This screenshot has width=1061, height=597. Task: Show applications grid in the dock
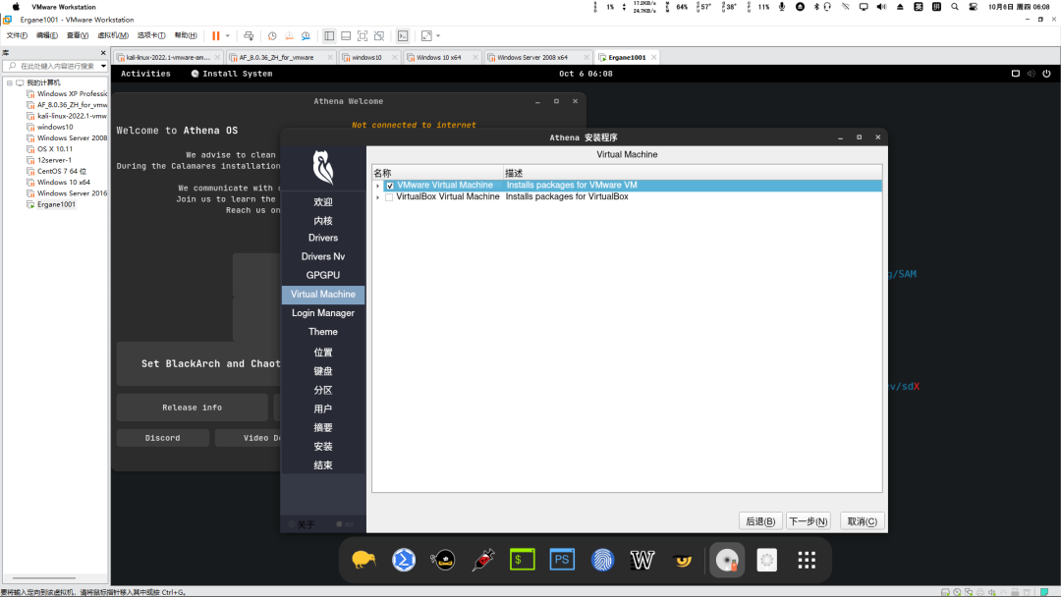point(807,560)
